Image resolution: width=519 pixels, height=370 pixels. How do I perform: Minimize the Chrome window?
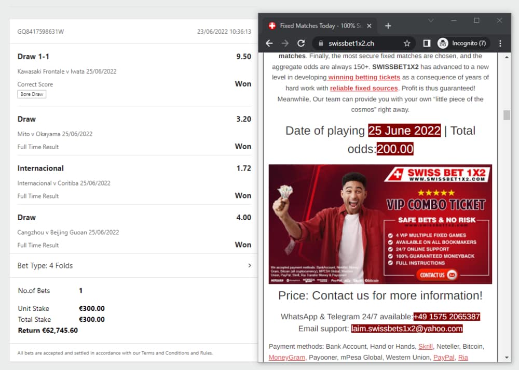tap(454, 21)
